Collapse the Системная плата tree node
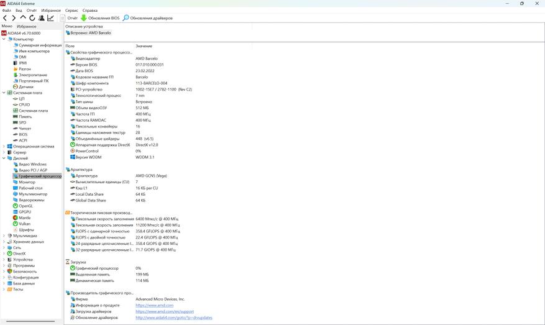The image size is (545, 325). (4, 93)
